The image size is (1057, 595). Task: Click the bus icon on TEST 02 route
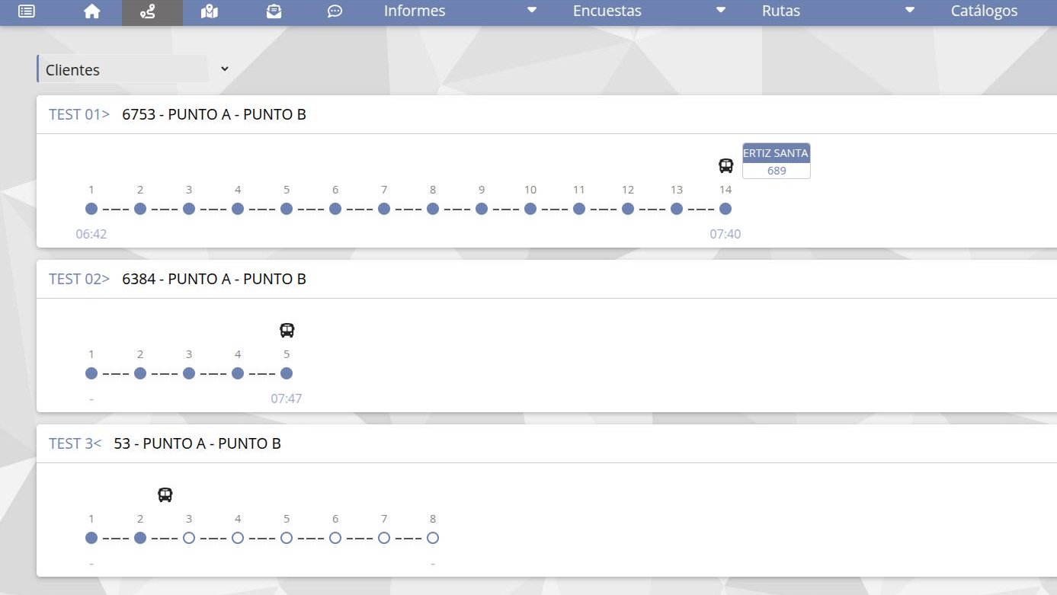[287, 330]
